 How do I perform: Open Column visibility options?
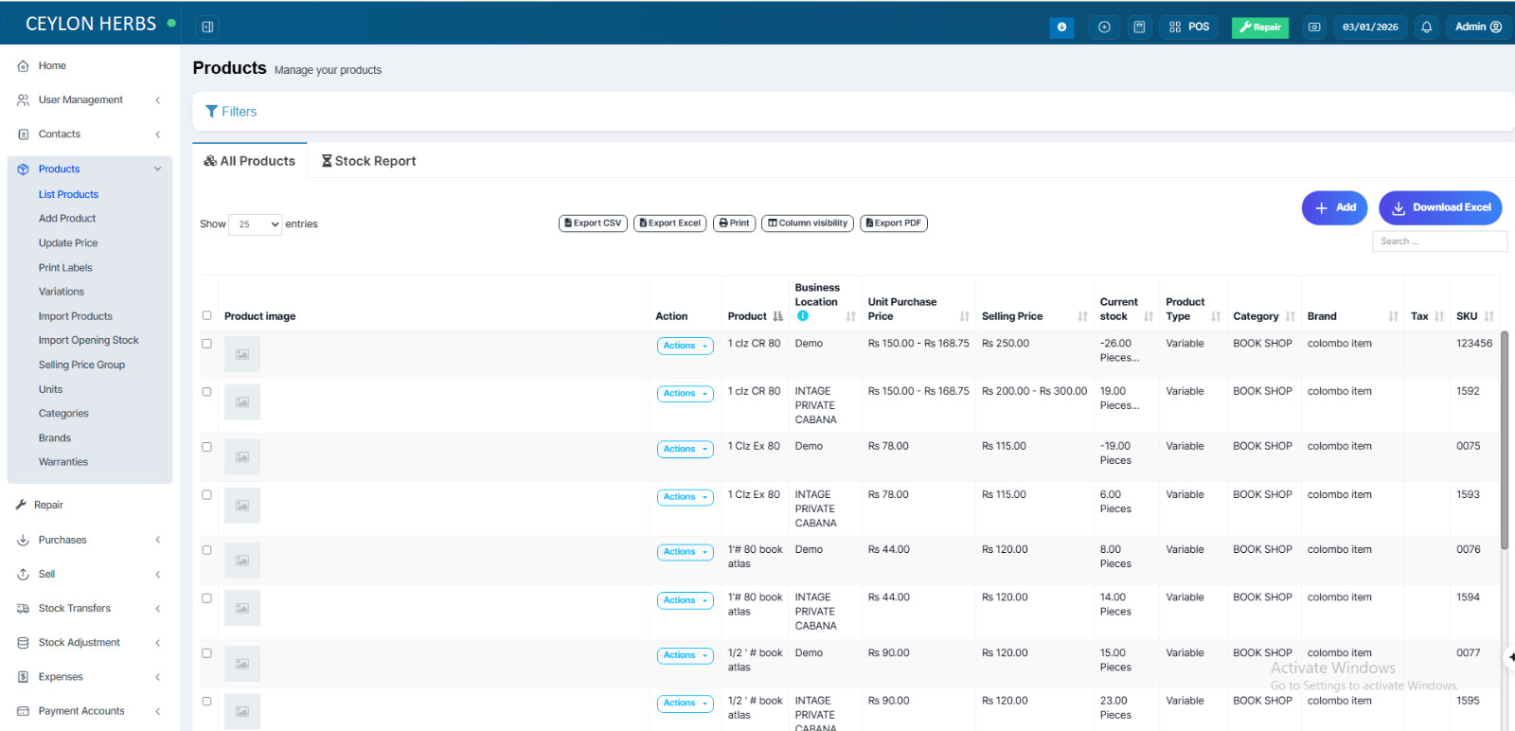808,223
